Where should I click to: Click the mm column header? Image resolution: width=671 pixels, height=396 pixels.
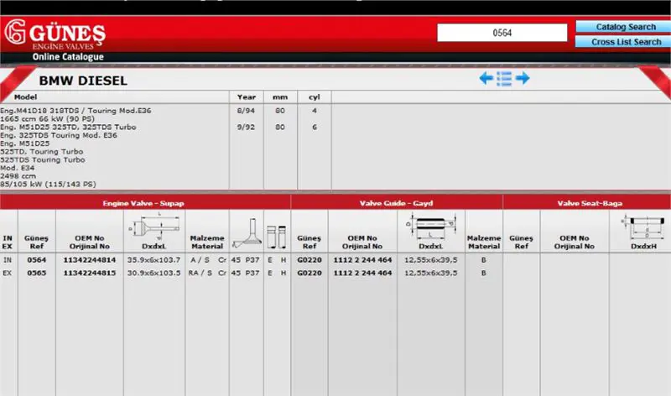click(280, 97)
